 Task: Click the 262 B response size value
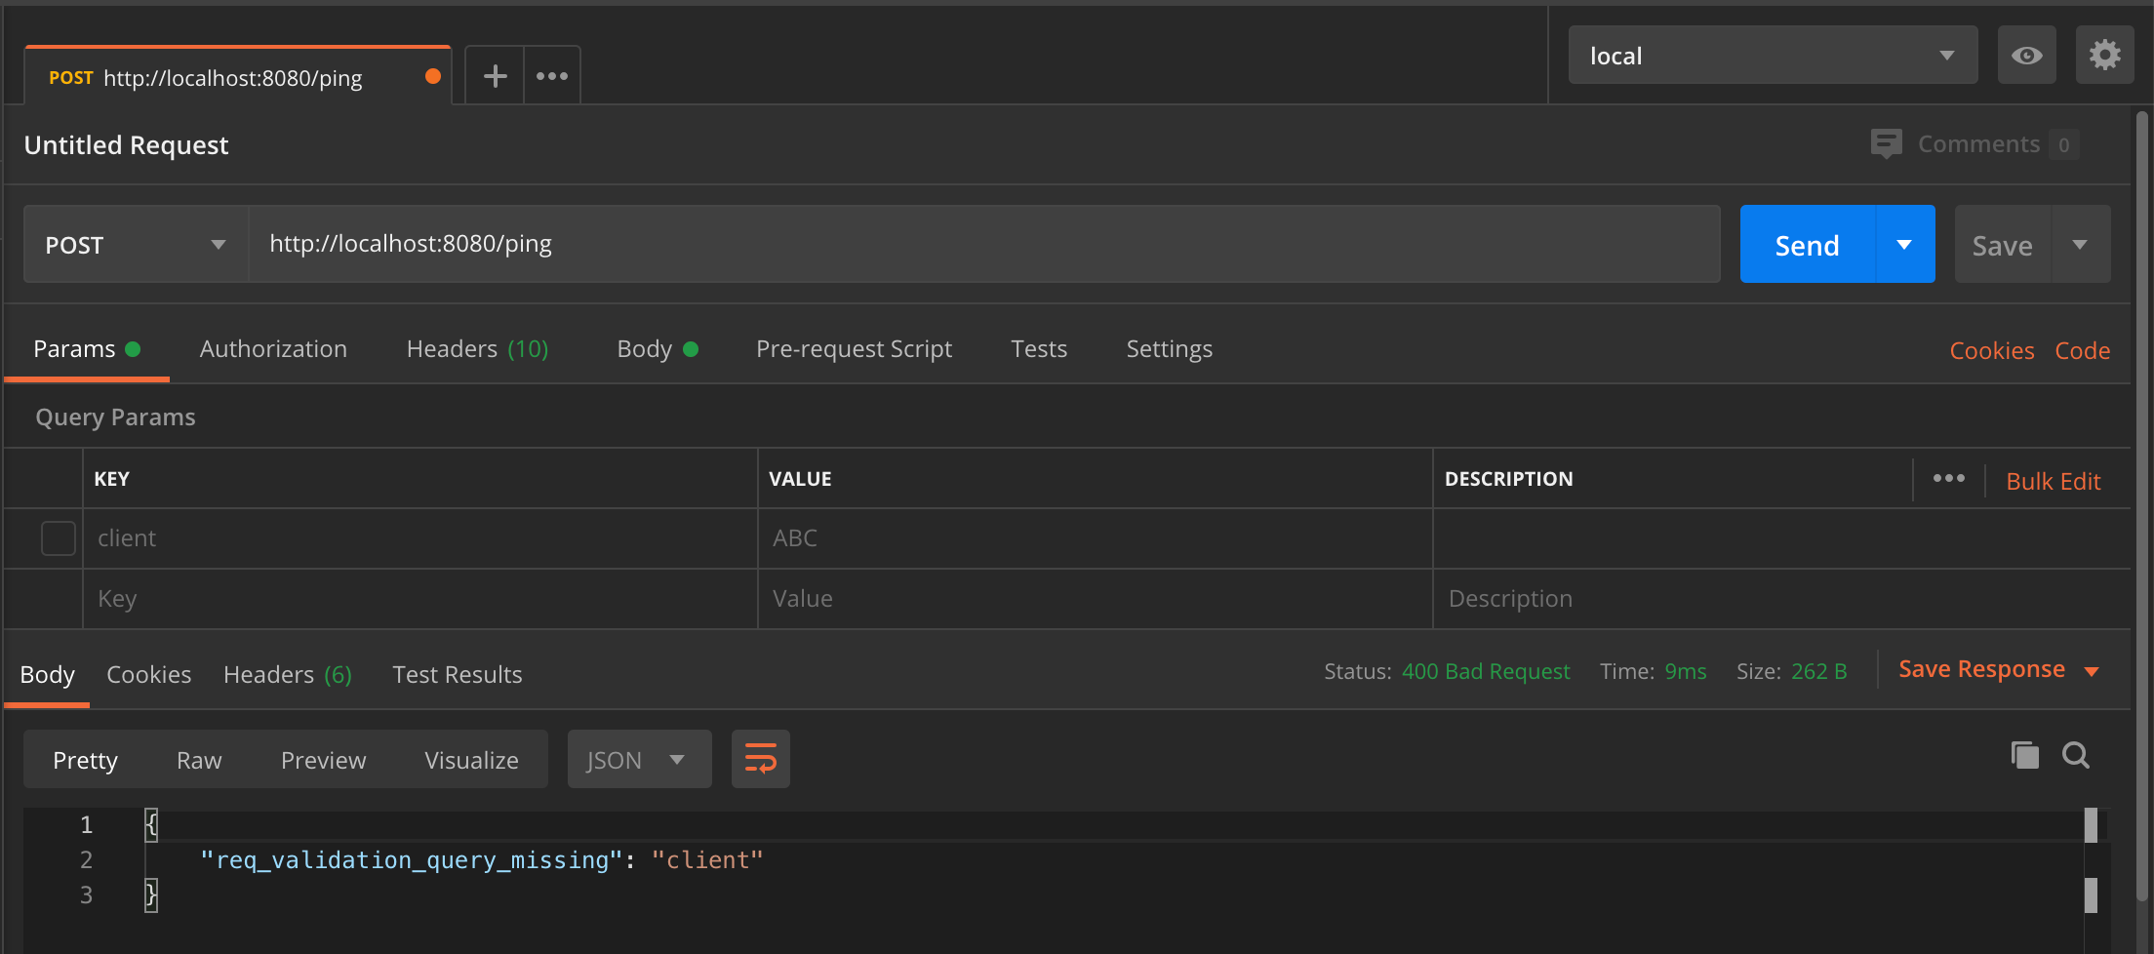click(1818, 671)
